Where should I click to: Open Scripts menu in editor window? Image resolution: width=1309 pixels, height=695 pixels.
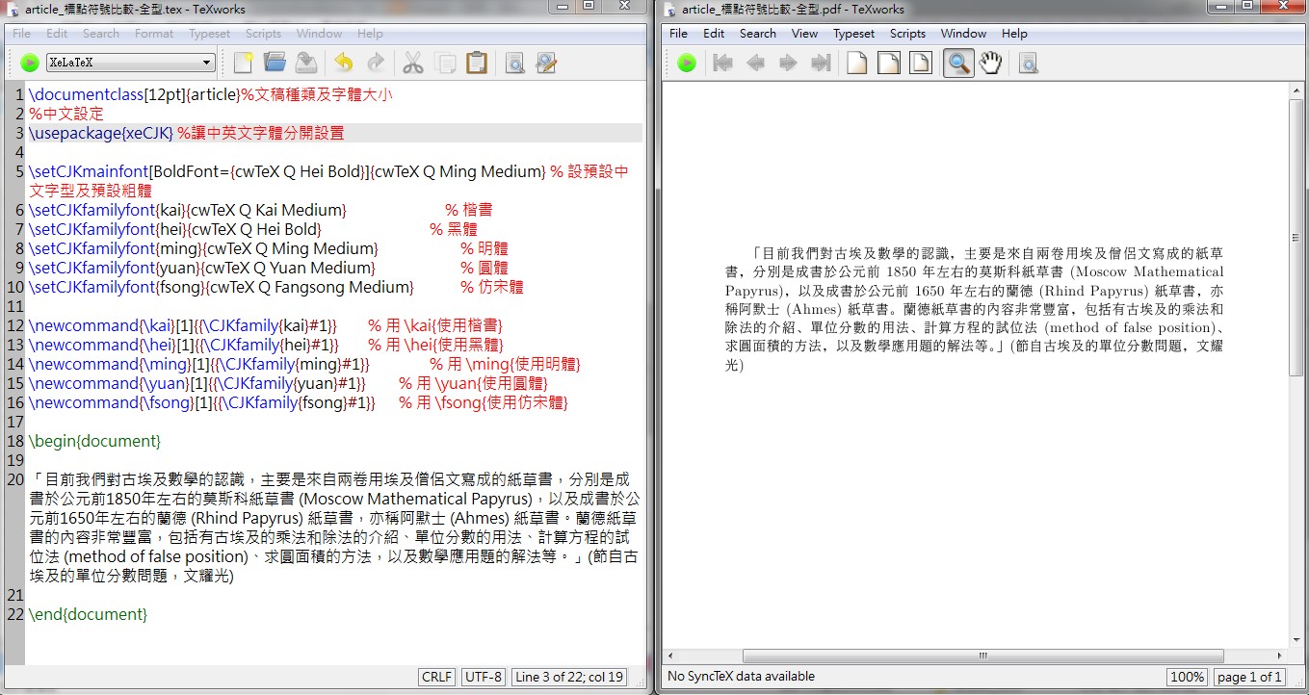pos(263,33)
